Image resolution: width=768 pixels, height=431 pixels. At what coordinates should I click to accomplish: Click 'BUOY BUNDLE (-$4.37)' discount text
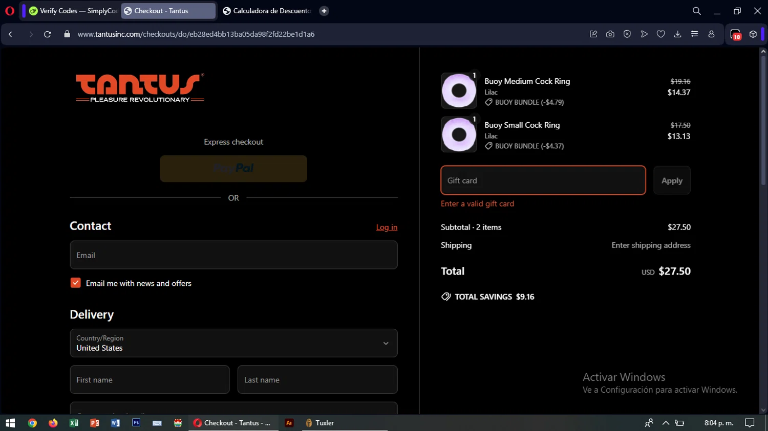pos(529,146)
